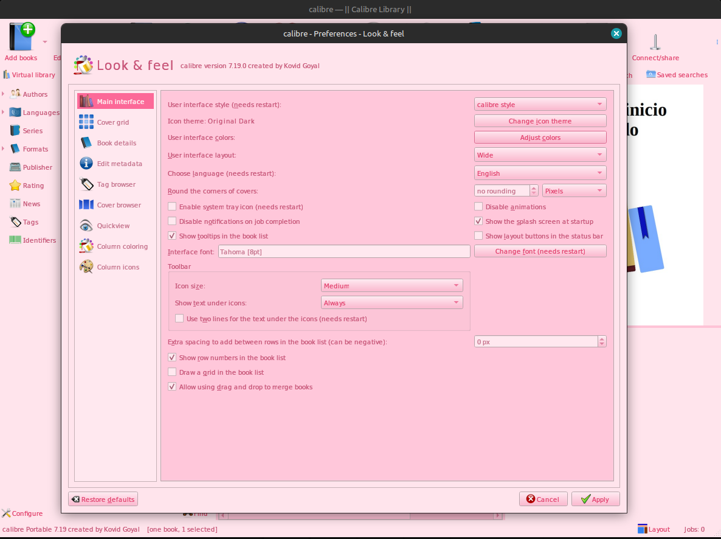Click the Publisher icon in sidebar
This screenshot has width=721, height=539.
15,167
